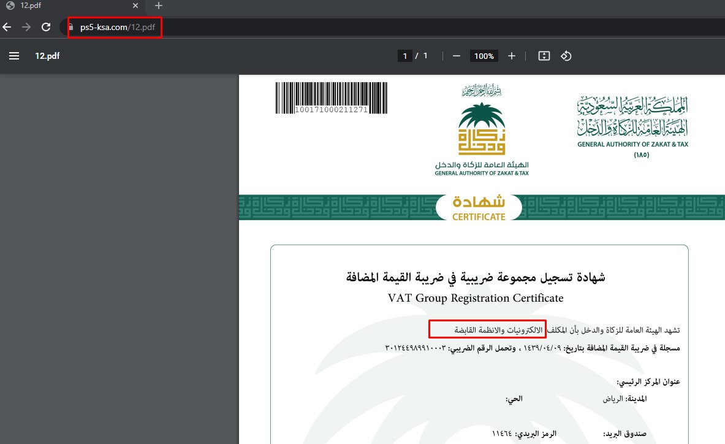Click the lock icon in the address bar
Viewport: 725px width, 444px height.
(x=70, y=27)
